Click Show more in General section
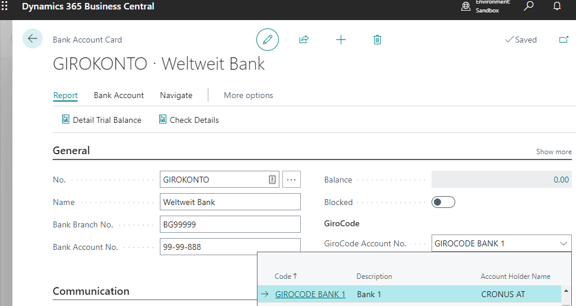This screenshot has width=576, height=306. 554,152
